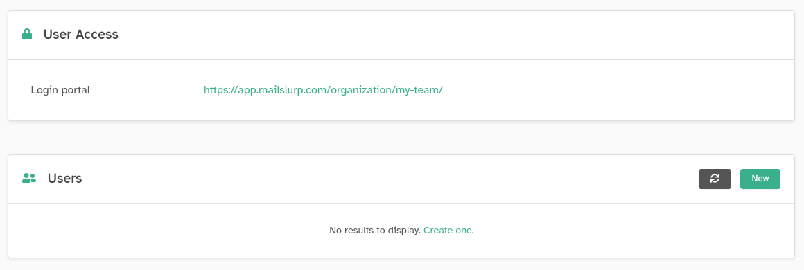
Task: Reload users with the dark sync button
Action: (715, 179)
